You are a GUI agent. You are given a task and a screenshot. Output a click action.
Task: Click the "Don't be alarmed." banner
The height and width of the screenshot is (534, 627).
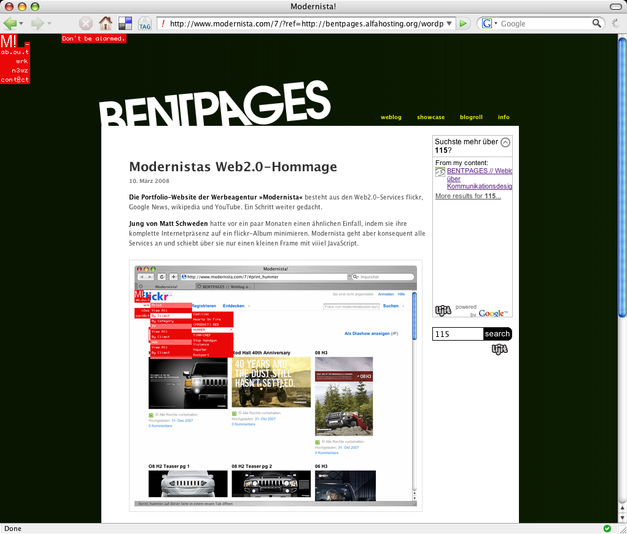click(93, 39)
